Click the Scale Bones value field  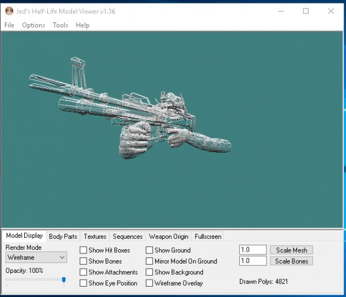tap(253, 261)
